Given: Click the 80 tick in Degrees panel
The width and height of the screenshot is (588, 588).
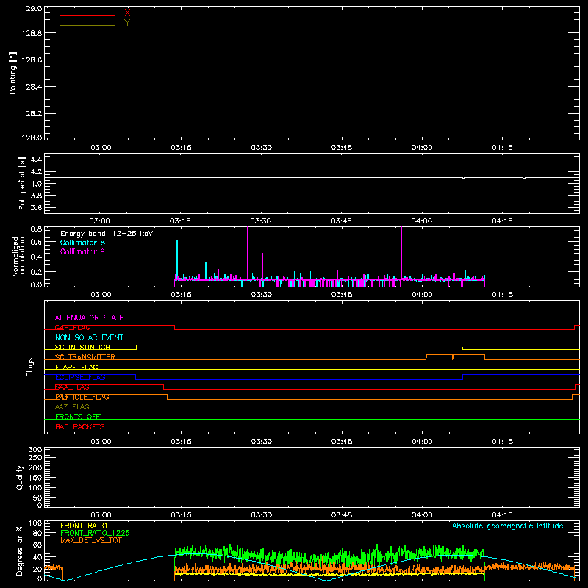Looking at the screenshot, I should coord(37,533).
